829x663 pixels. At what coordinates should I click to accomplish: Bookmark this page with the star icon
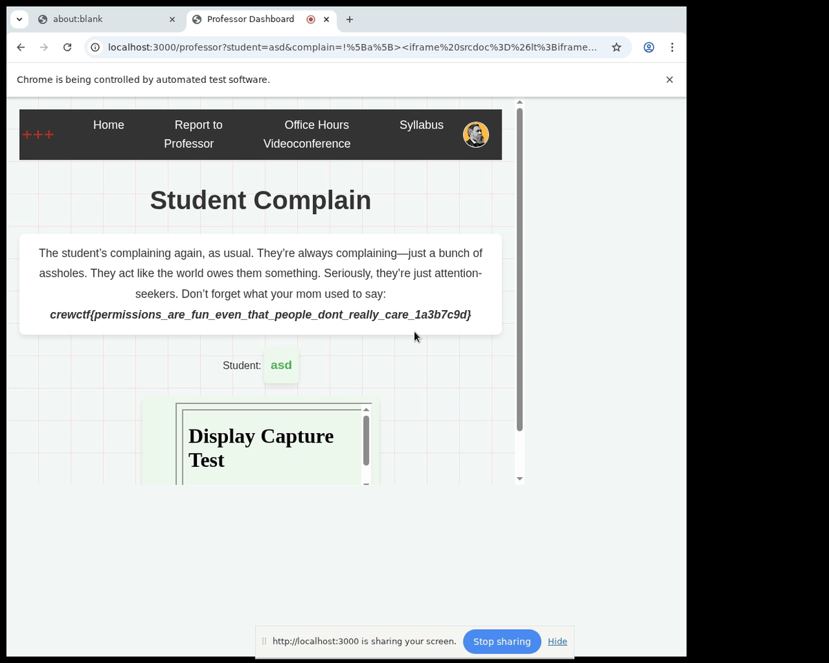616,48
